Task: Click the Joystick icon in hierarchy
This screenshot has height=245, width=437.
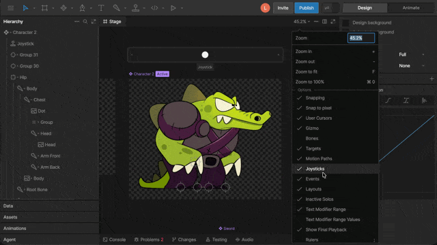Action: pos(13,44)
